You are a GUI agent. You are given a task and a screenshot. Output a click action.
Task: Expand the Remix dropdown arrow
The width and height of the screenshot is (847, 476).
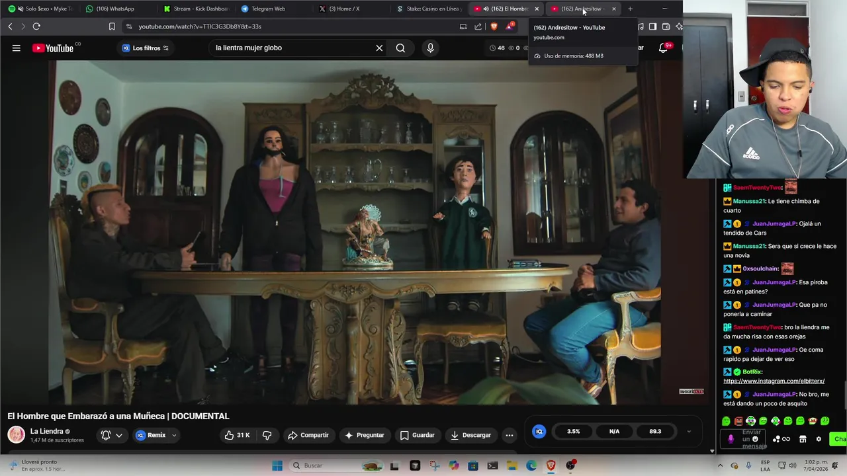tap(174, 435)
